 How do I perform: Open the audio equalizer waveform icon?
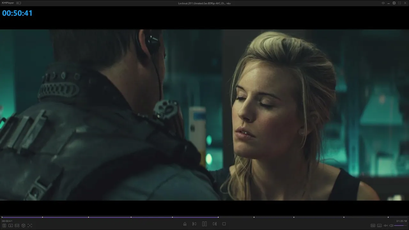click(386, 226)
